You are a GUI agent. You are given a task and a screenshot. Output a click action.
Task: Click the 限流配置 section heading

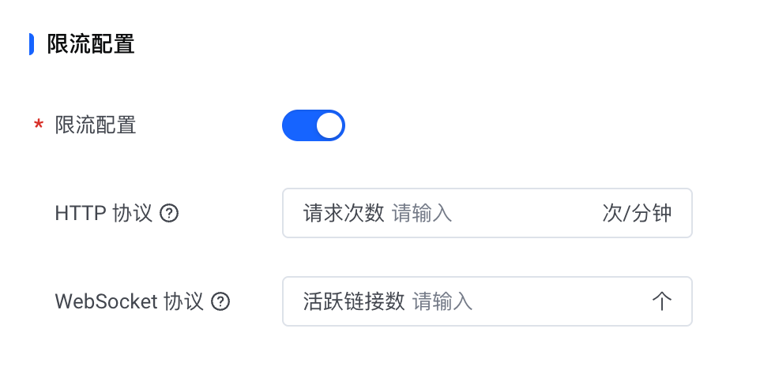[91, 44]
